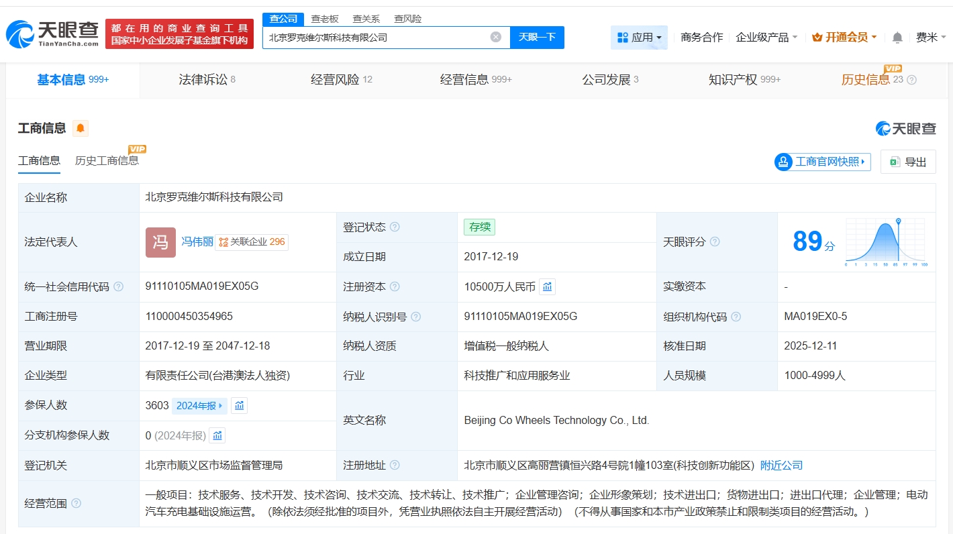Image resolution: width=953 pixels, height=534 pixels.
Task: Open legal representative 冯伟丽 link
Action: pyautogui.click(x=197, y=242)
